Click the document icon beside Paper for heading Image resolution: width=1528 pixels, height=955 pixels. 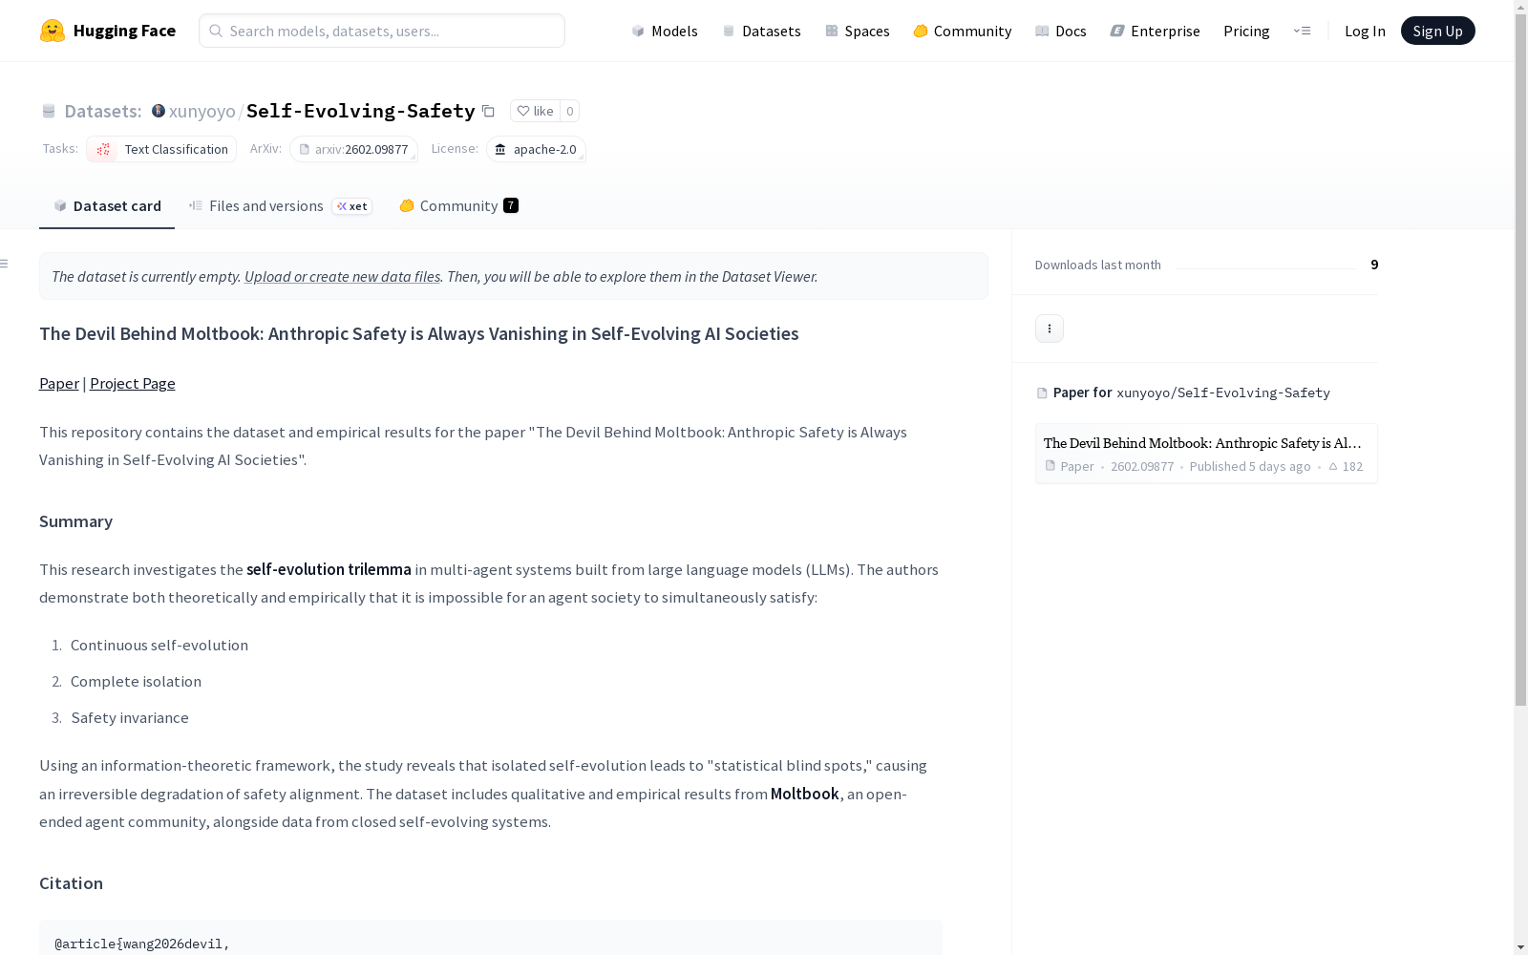point(1042,393)
